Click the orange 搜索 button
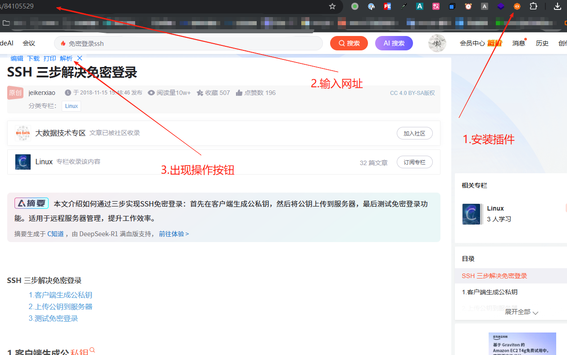The width and height of the screenshot is (567, 355). (349, 43)
